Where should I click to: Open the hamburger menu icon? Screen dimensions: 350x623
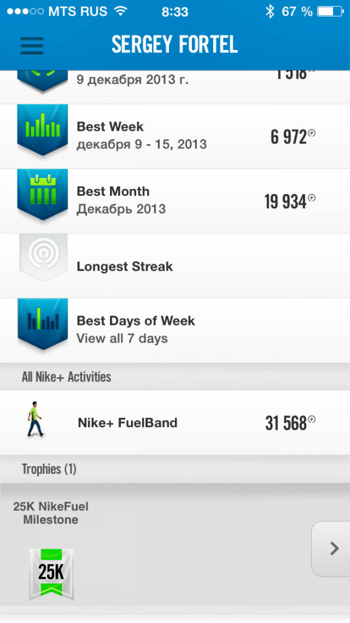click(x=32, y=46)
